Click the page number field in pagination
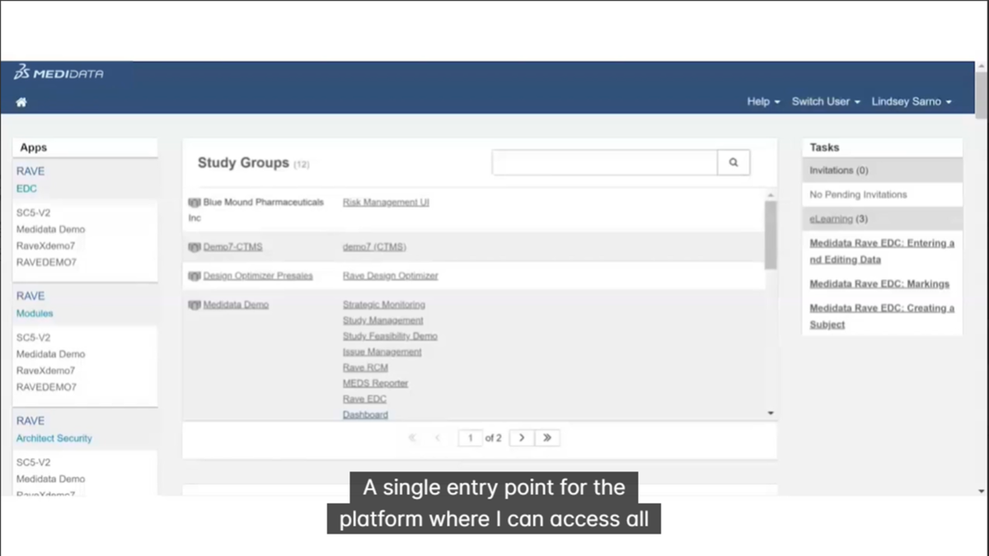Image resolution: width=989 pixels, height=556 pixels. (470, 437)
